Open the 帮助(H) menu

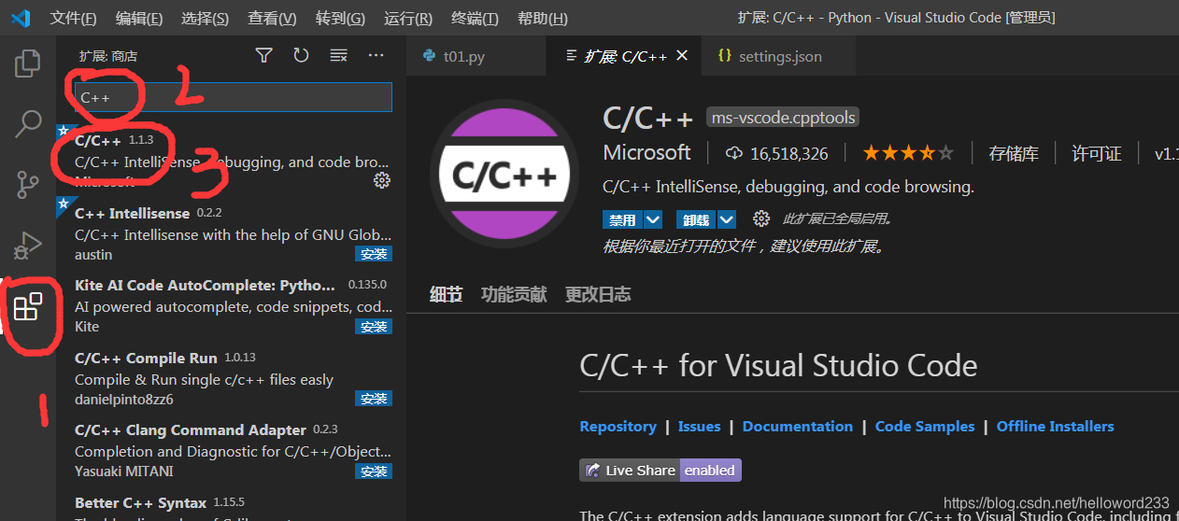542,19
